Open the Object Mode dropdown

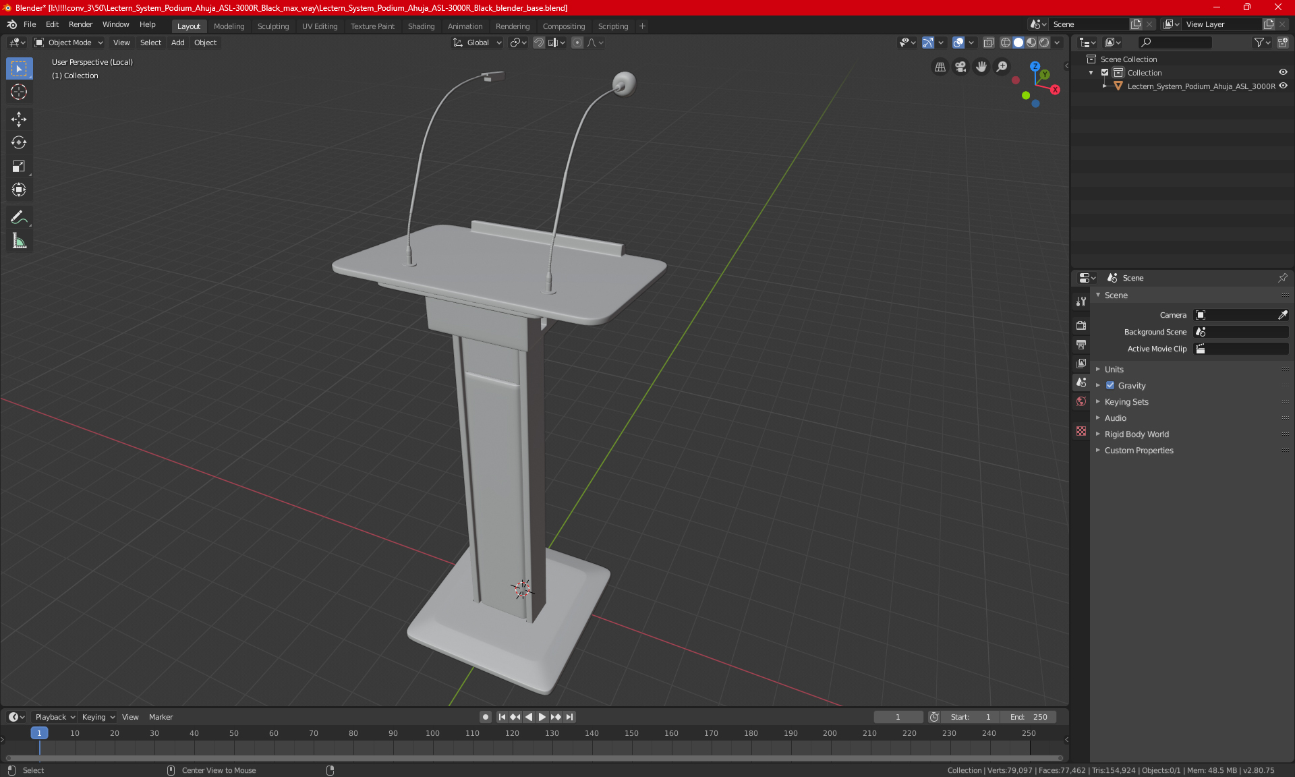(x=69, y=42)
